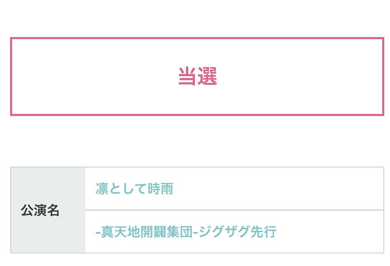Viewport: 390px width, 266px height.
Task: Click the 当 character in the result banner
Action: coord(187,76)
